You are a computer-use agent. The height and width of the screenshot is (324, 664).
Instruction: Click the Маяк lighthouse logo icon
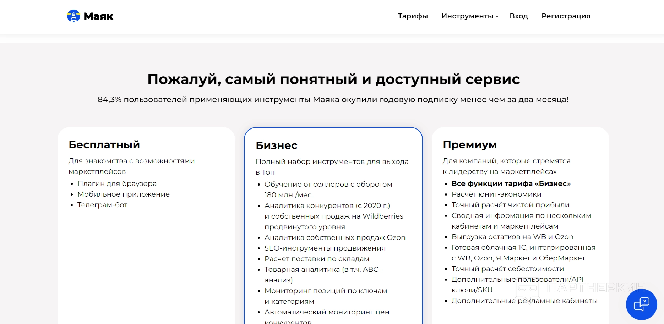pyautogui.click(x=74, y=16)
